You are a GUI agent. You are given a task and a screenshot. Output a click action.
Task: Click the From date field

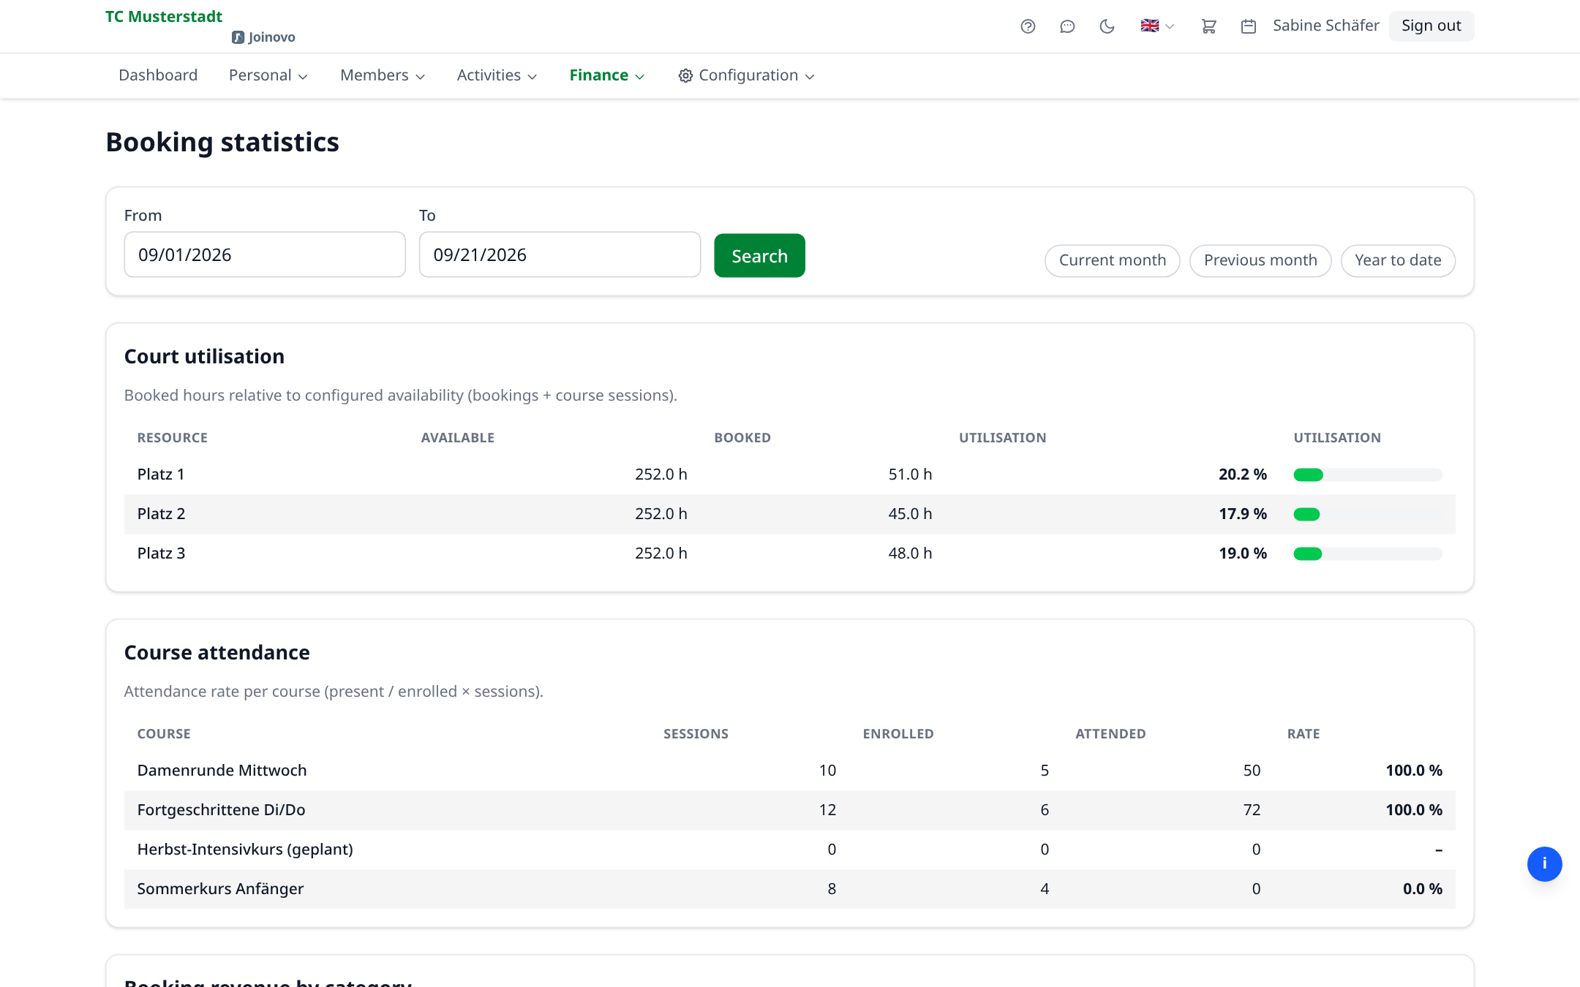pyautogui.click(x=265, y=254)
